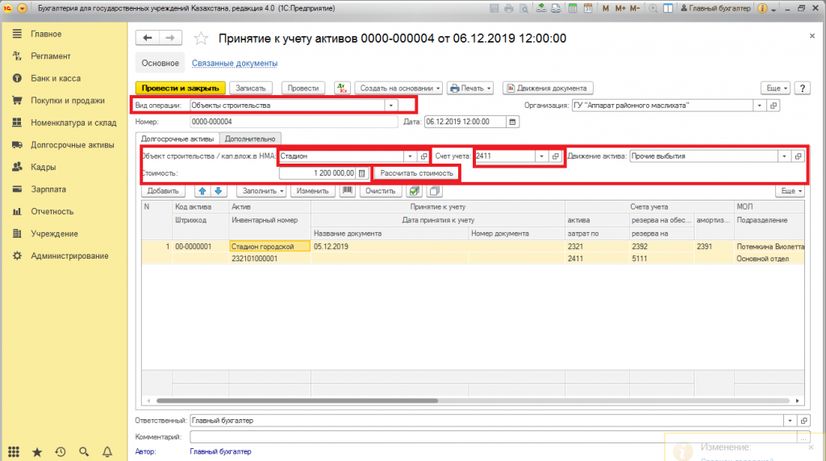Expand the Печать menu button

(x=471, y=88)
